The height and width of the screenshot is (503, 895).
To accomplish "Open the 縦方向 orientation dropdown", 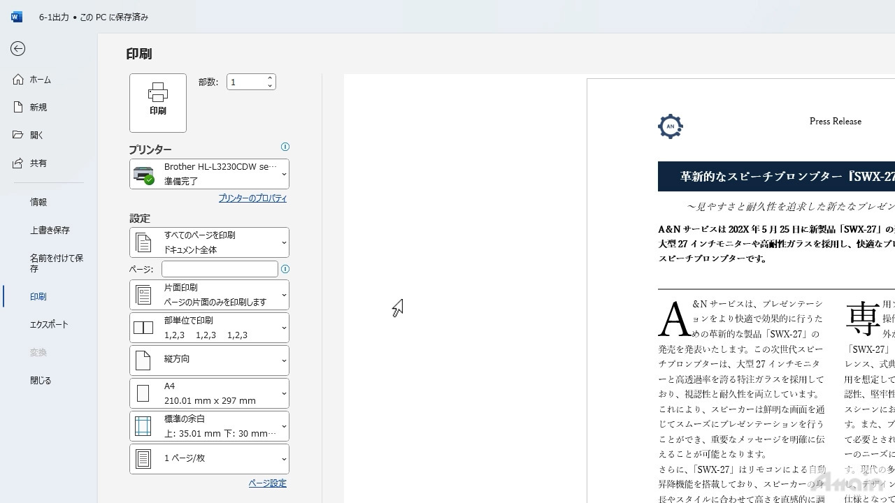I will tap(209, 360).
